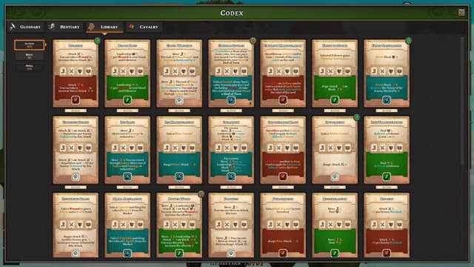The image size is (474, 267).
Task: Open the 'Take a Wound to gain' crystals card
Action: pyautogui.click(x=76, y=225)
